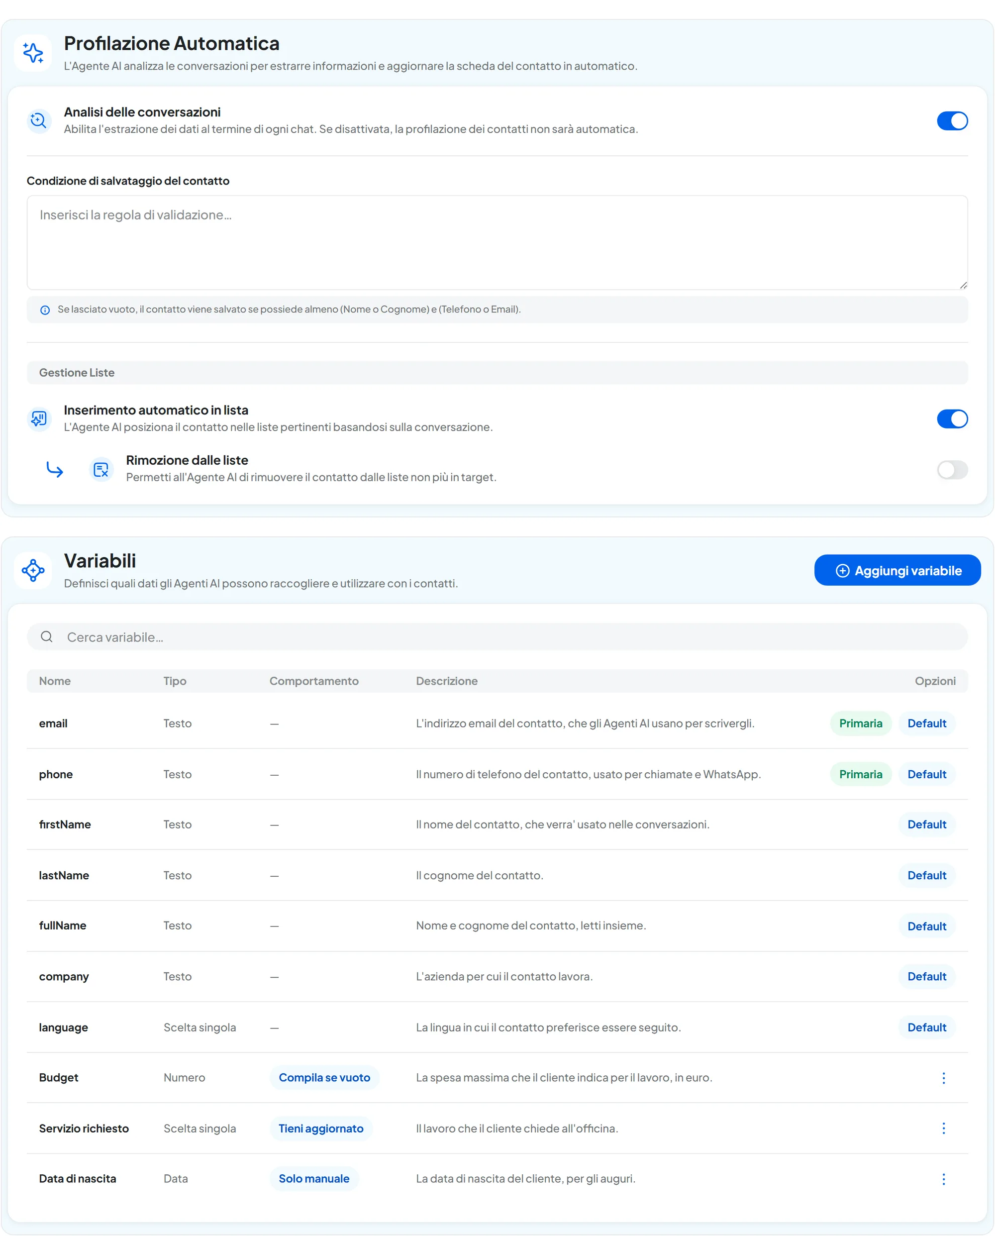Click the Inserimento automatico in lista icon
This screenshot has width=995, height=1236.
coord(39,419)
